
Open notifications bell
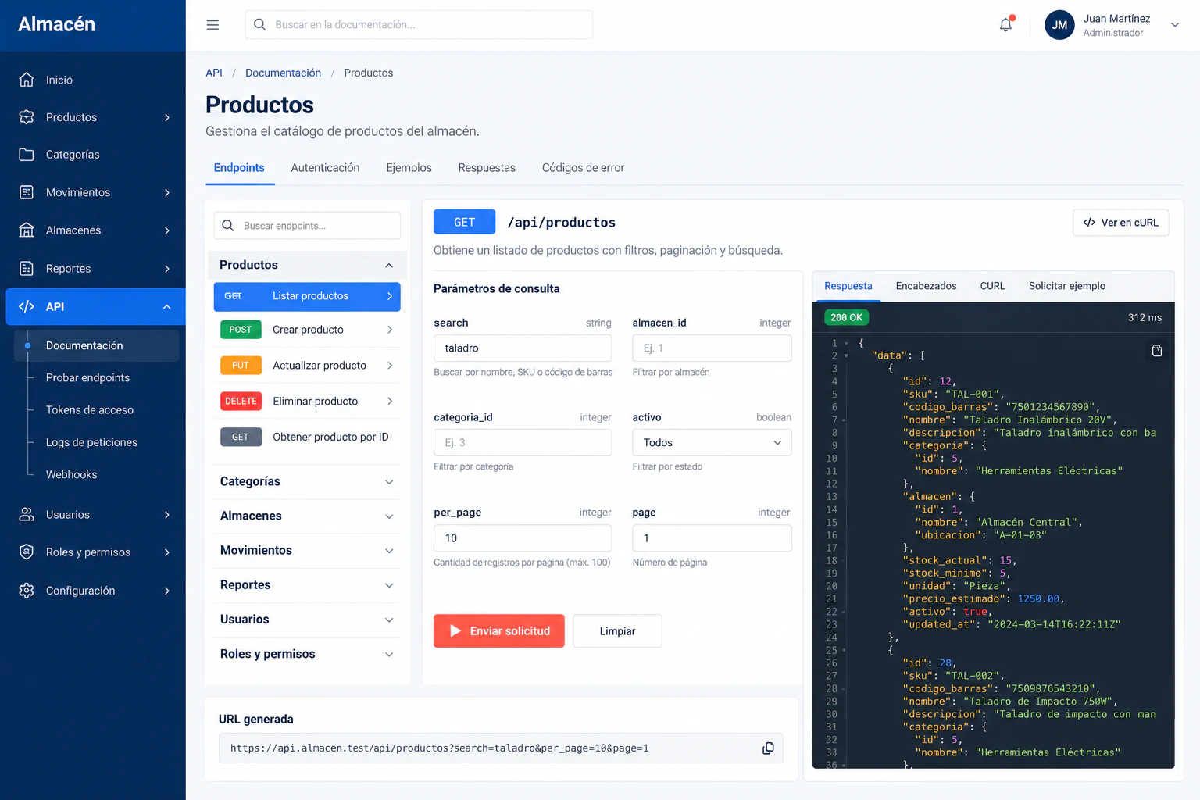coord(1006,25)
